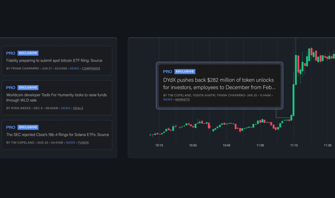Image resolution: width=335 pixels, height=198 pixels.
Task: Open the NEWS link under the Fidelity article
Action: point(74,68)
